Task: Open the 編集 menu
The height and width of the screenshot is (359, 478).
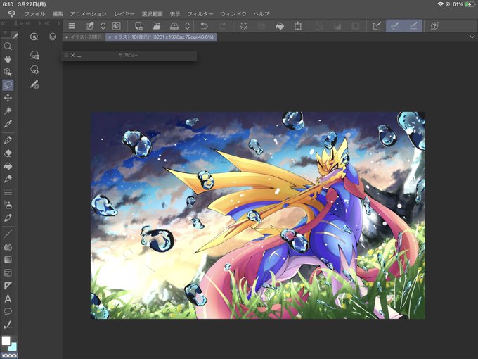Action: 58,14
